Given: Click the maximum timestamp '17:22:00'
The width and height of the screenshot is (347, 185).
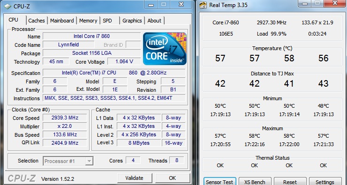Looking at the screenshot, I should (x=289, y=144).
